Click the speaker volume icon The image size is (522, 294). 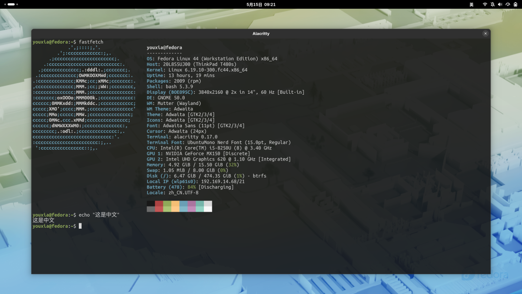[500, 4]
